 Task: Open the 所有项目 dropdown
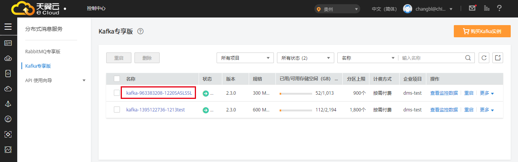click(245, 58)
